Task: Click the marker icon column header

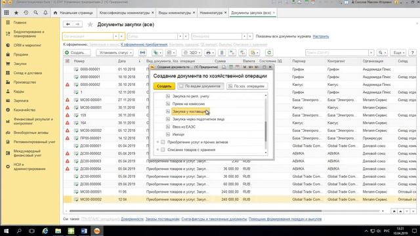Action: (x=68, y=61)
